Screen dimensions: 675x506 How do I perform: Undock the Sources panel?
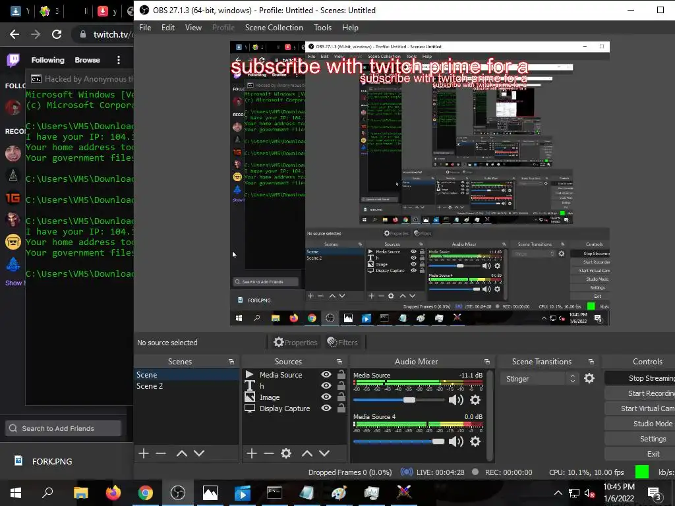339,362
